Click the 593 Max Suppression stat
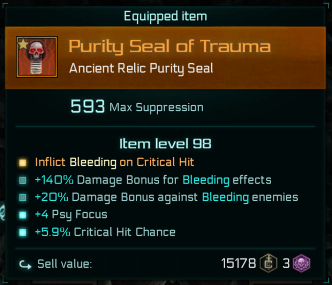The width and height of the screenshot is (332, 285). pos(137,107)
